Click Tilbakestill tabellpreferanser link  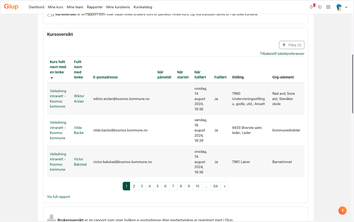(x=282, y=54)
